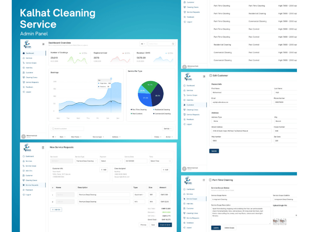
Task: Click the Klean logo in Edit Customer panel
Action: tap(188, 77)
